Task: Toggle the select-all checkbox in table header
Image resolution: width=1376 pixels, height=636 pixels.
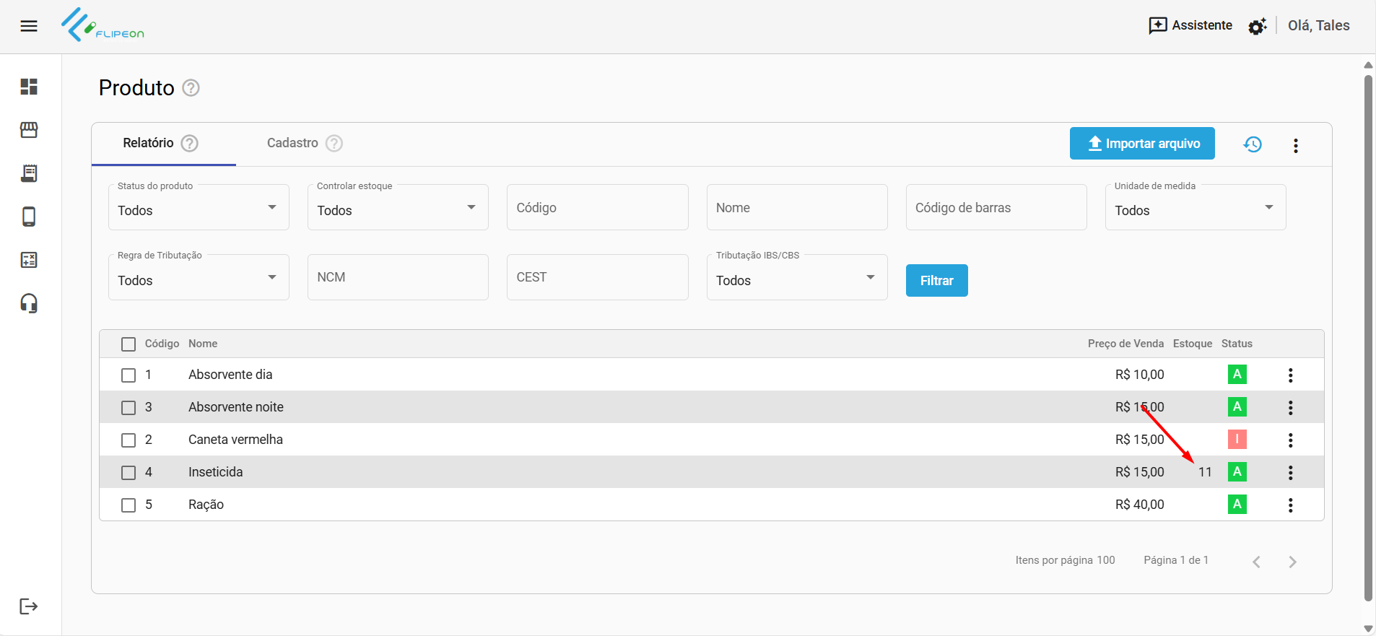Action: coord(129,344)
